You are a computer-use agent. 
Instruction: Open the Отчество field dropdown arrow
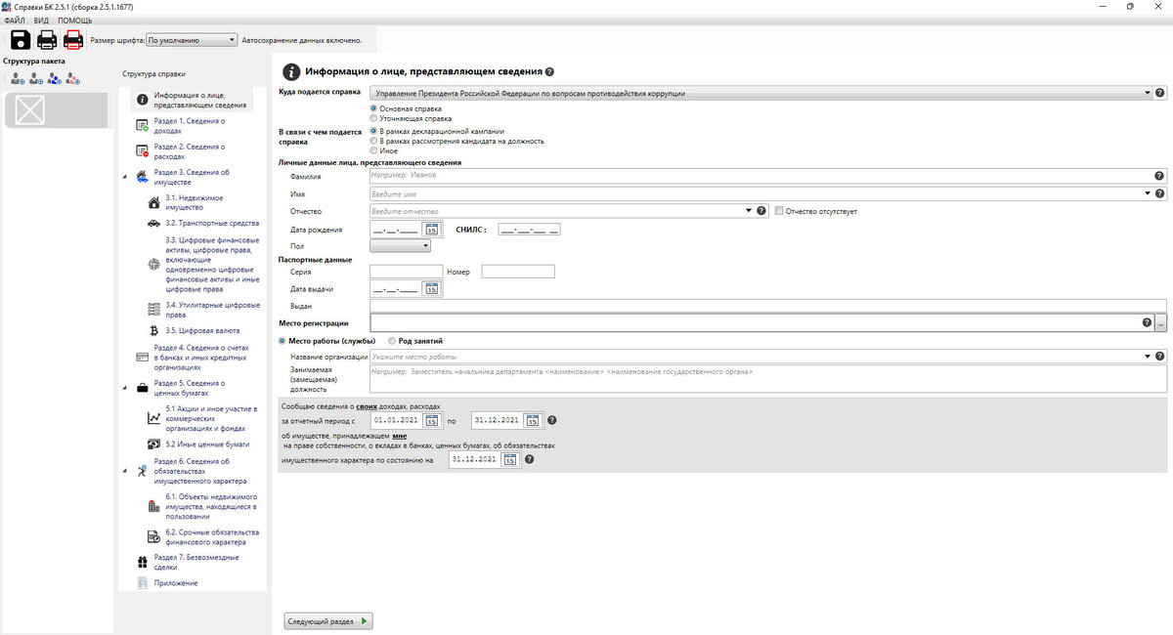(748, 211)
